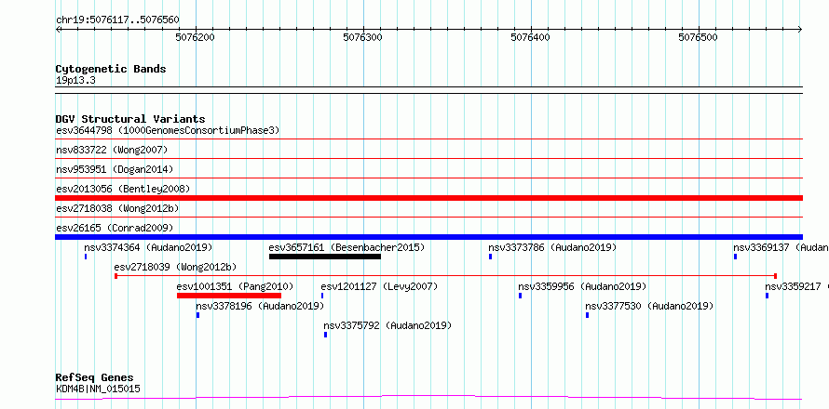Click the 5076400 ruler position label

[x=531, y=37]
